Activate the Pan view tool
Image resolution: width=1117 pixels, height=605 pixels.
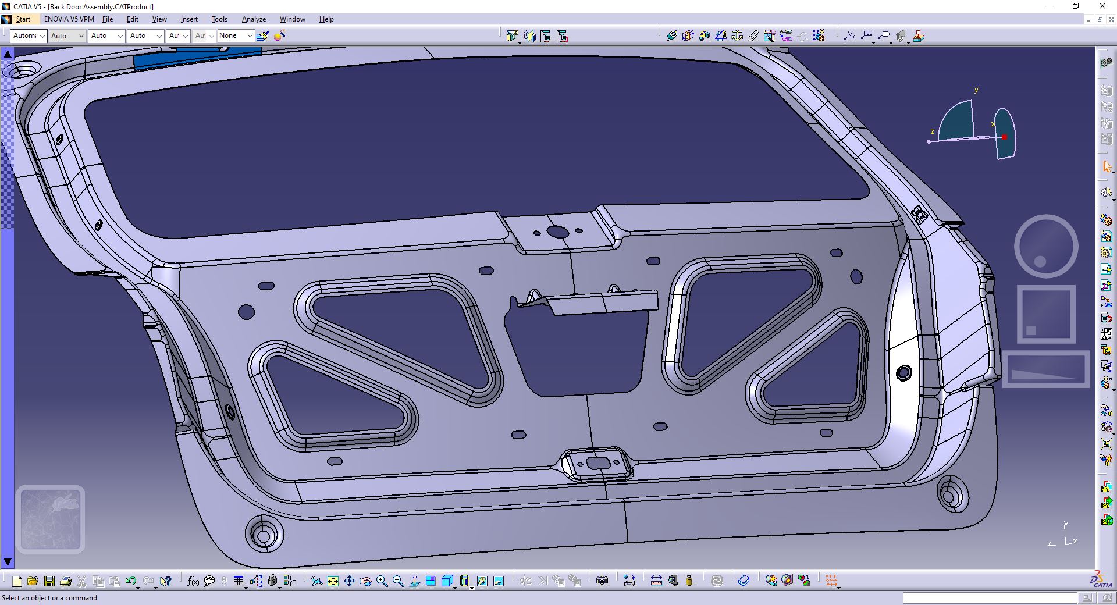click(x=349, y=581)
